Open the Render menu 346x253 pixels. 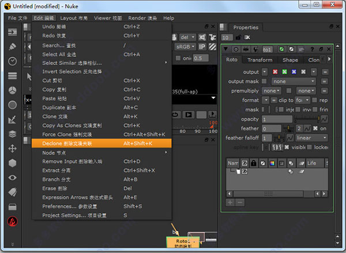point(142,18)
